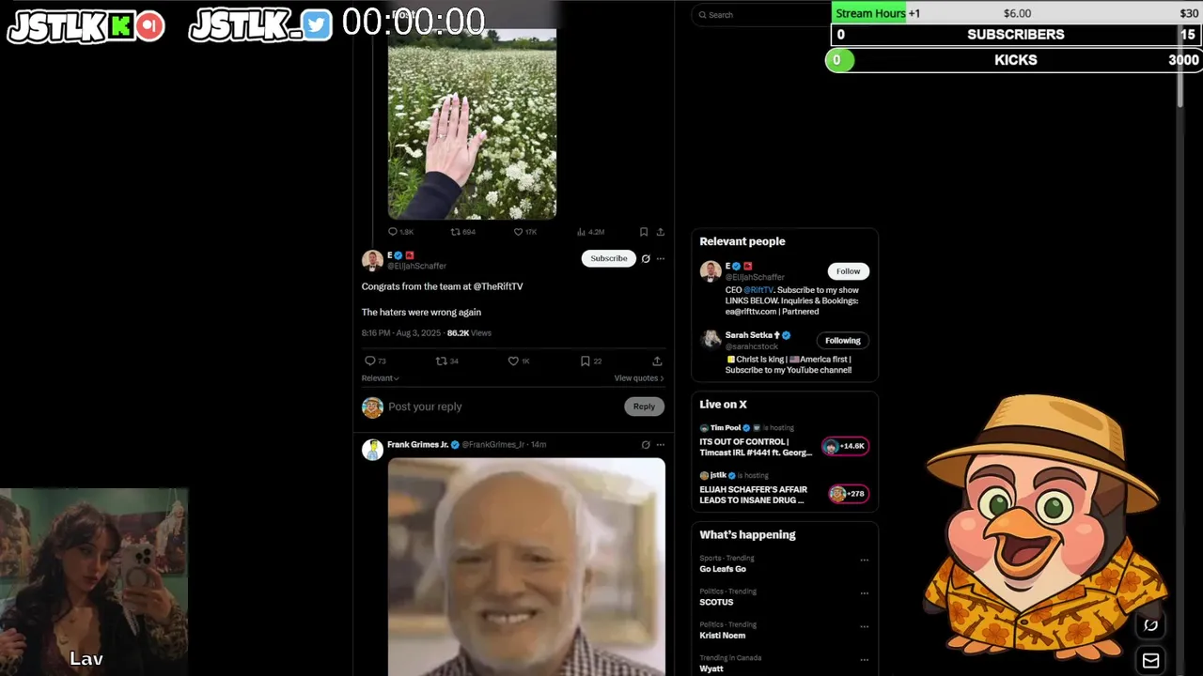1203x676 pixels.
Task: Open the more options menu on ElijahSchaffer's post
Action: pyautogui.click(x=661, y=259)
